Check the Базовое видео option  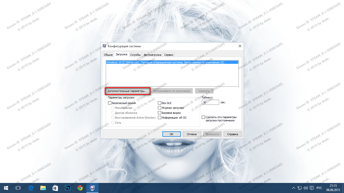click(159, 113)
